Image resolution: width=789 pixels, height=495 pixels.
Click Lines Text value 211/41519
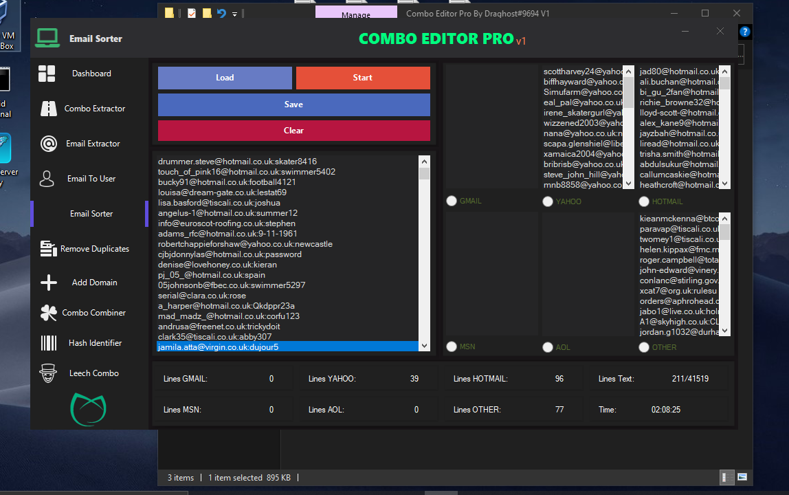[690, 379]
